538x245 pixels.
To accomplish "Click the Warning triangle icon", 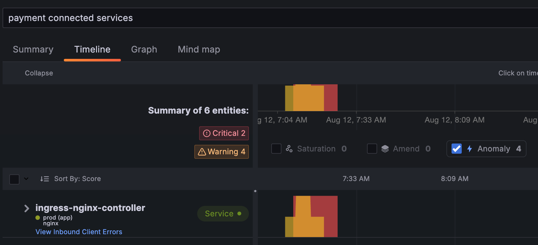I will pyautogui.click(x=202, y=152).
